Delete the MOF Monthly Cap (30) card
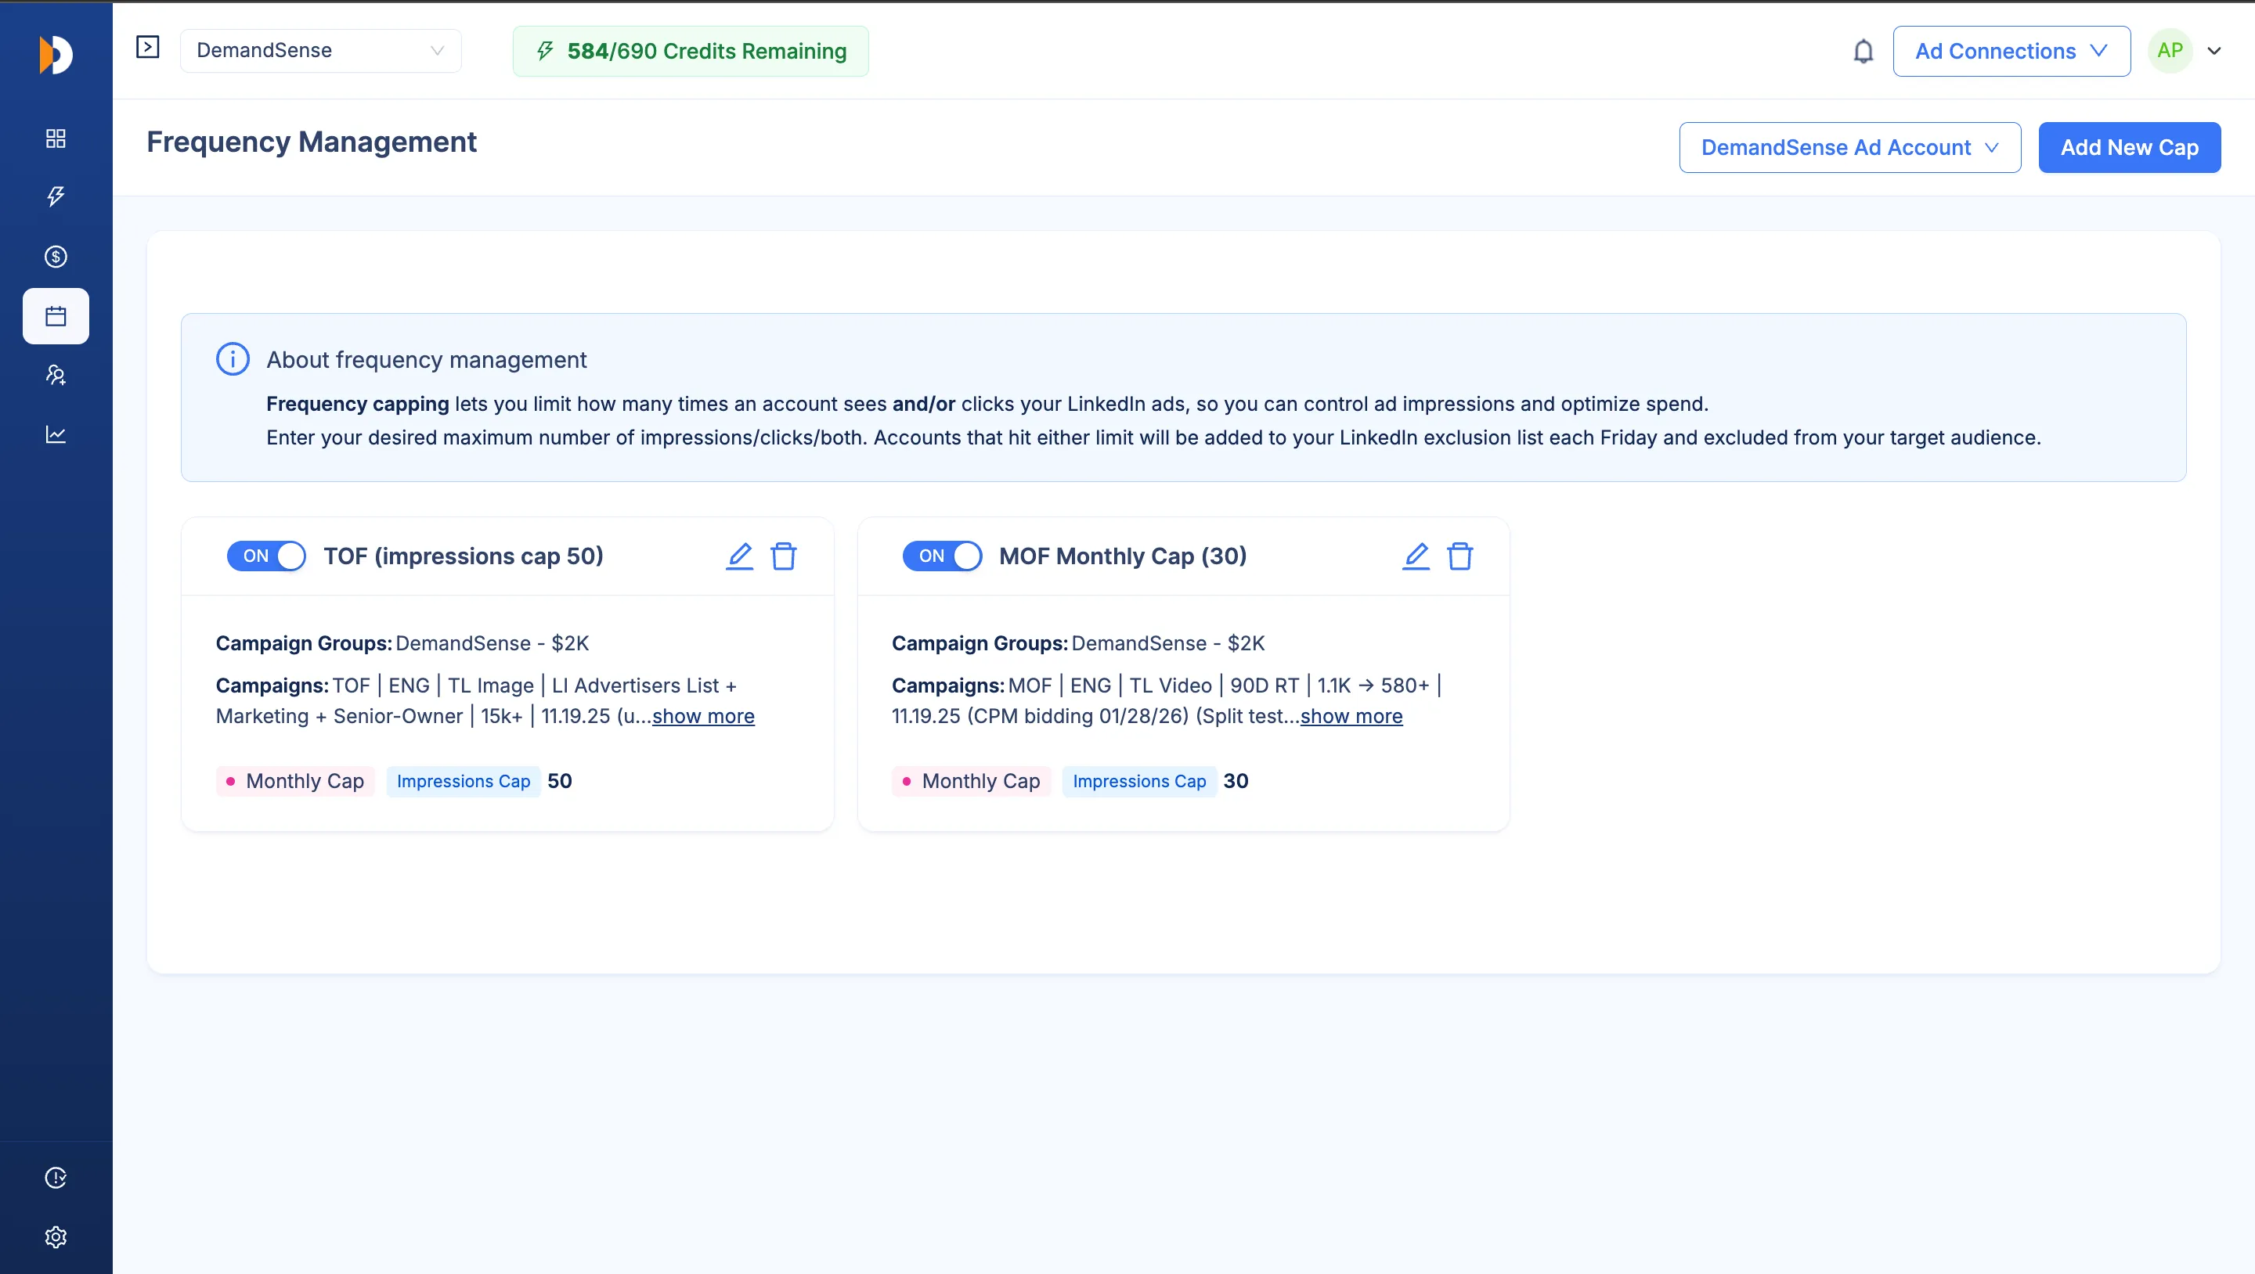 pyautogui.click(x=1459, y=556)
